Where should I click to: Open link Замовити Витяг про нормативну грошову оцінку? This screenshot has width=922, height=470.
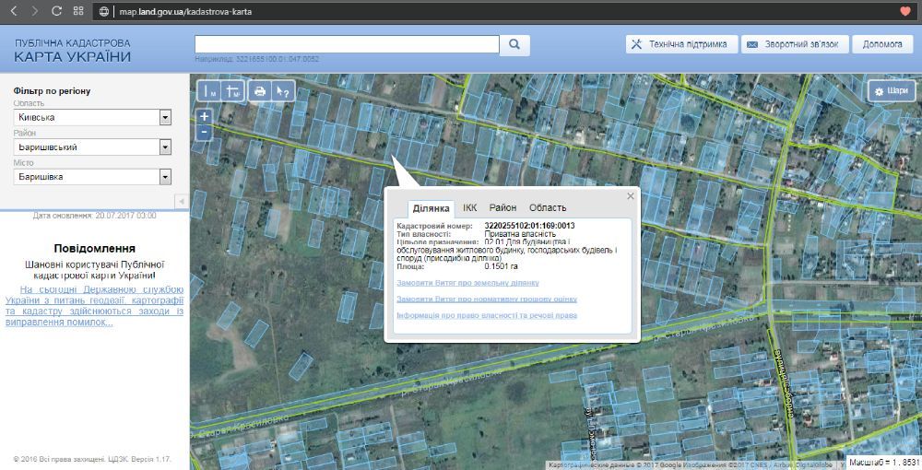pos(487,299)
